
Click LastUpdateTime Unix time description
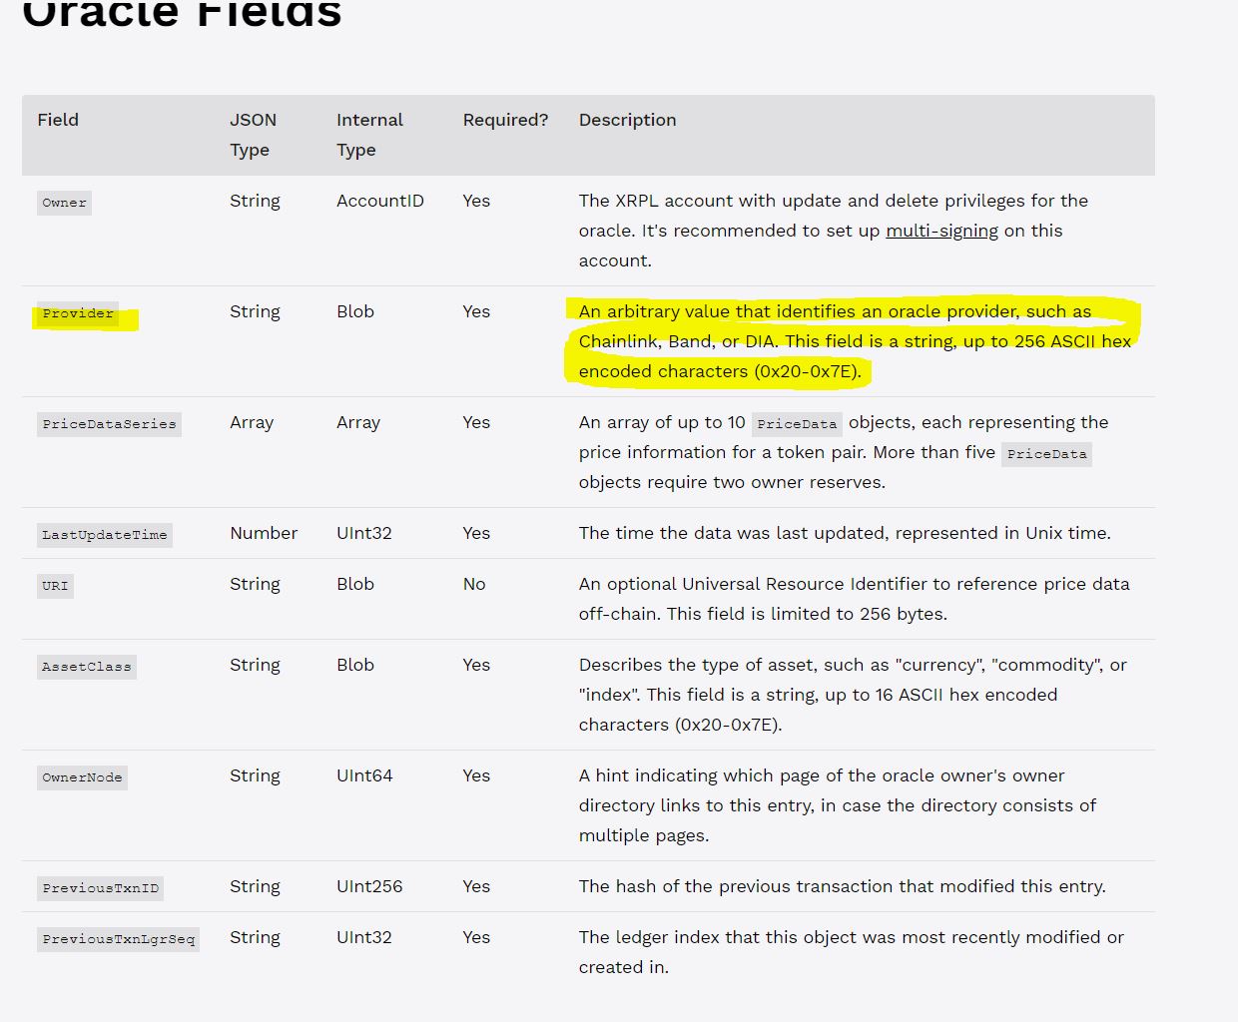(x=845, y=533)
